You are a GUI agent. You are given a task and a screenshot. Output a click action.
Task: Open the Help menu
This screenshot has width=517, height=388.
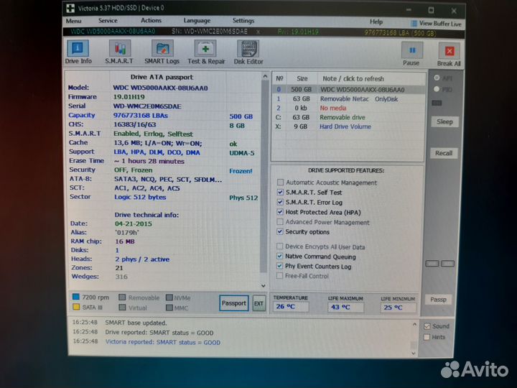tap(376, 22)
